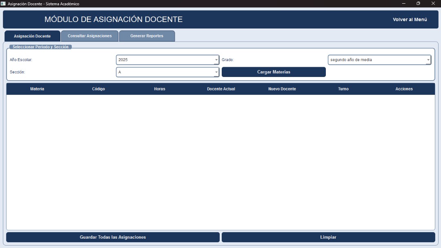
Task: Click the app icon in the title bar
Action: (x=3, y=4)
